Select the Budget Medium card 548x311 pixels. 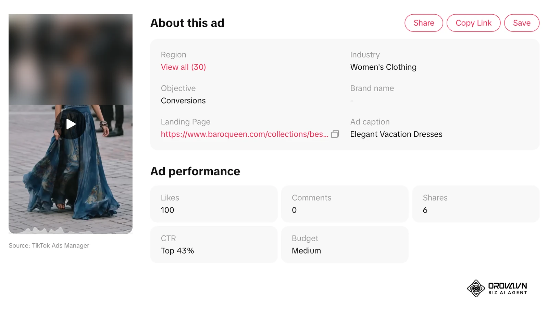point(345,244)
